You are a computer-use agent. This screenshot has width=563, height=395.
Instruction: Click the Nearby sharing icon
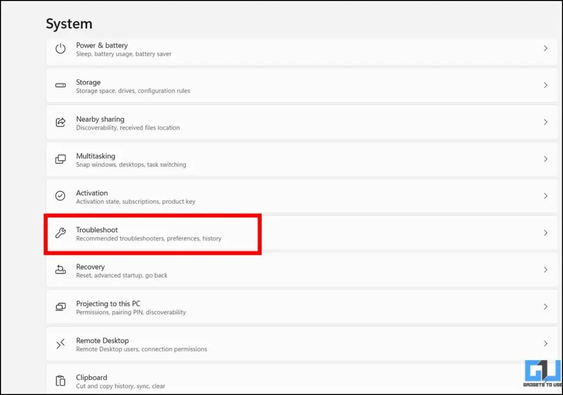point(60,122)
